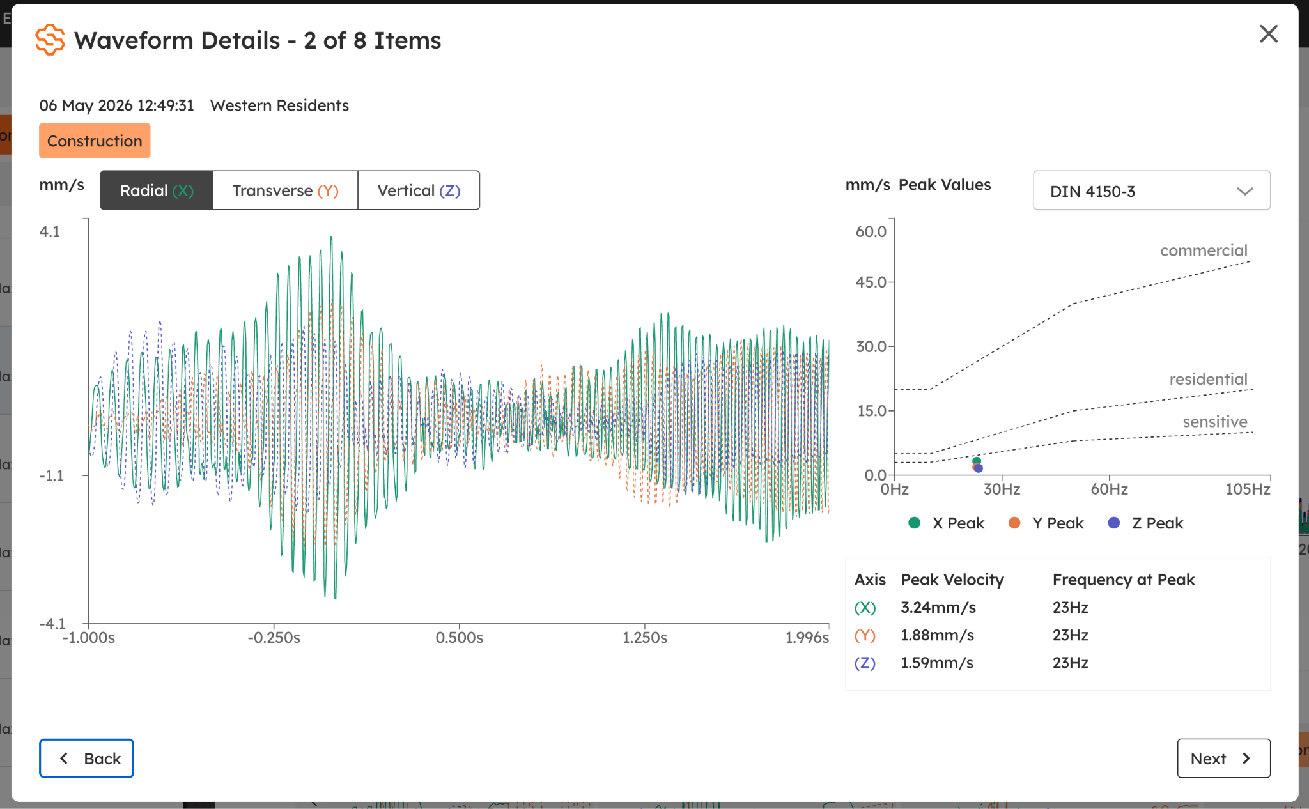Click the (X) axis row in table

[1057, 607]
